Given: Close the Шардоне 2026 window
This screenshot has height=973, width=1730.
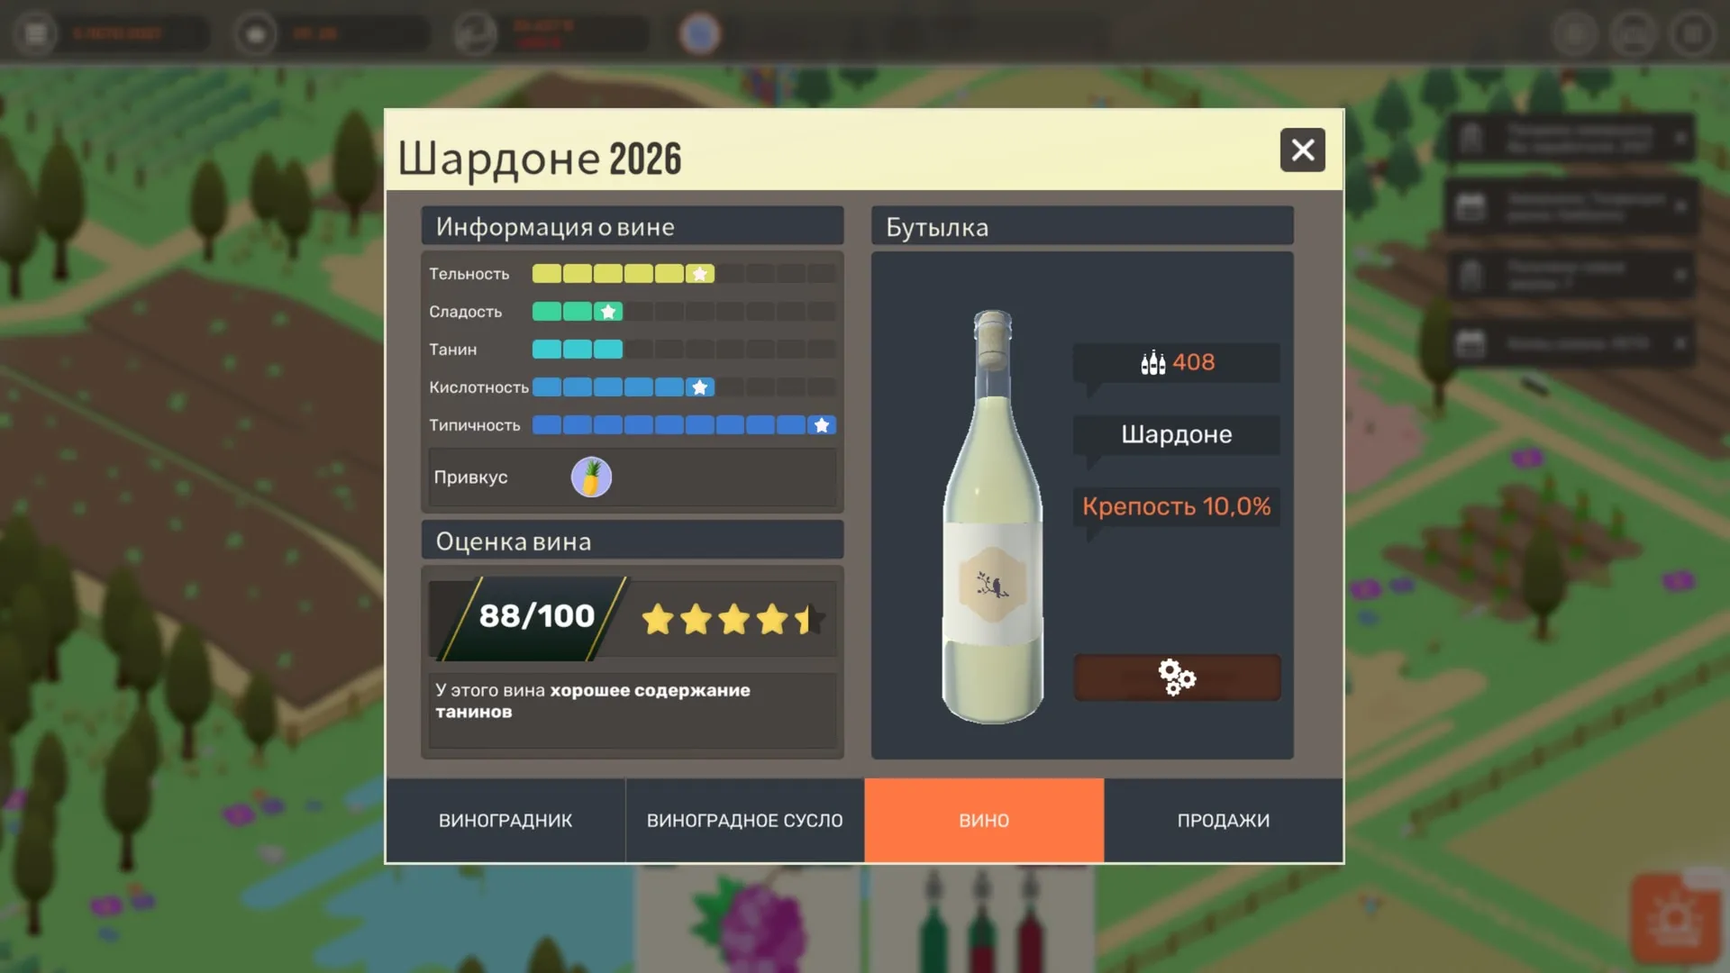Looking at the screenshot, I should coord(1303,150).
